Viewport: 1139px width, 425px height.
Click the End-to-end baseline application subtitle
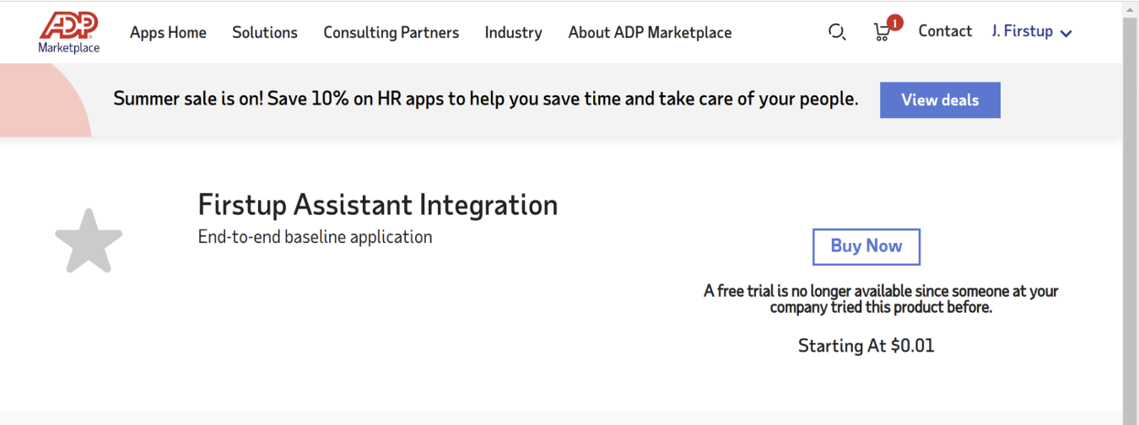(x=315, y=237)
